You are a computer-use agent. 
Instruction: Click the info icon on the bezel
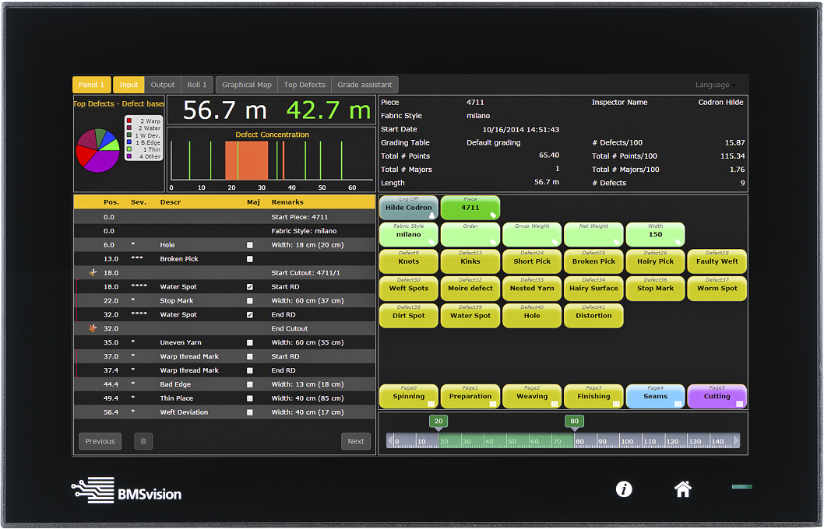click(623, 489)
